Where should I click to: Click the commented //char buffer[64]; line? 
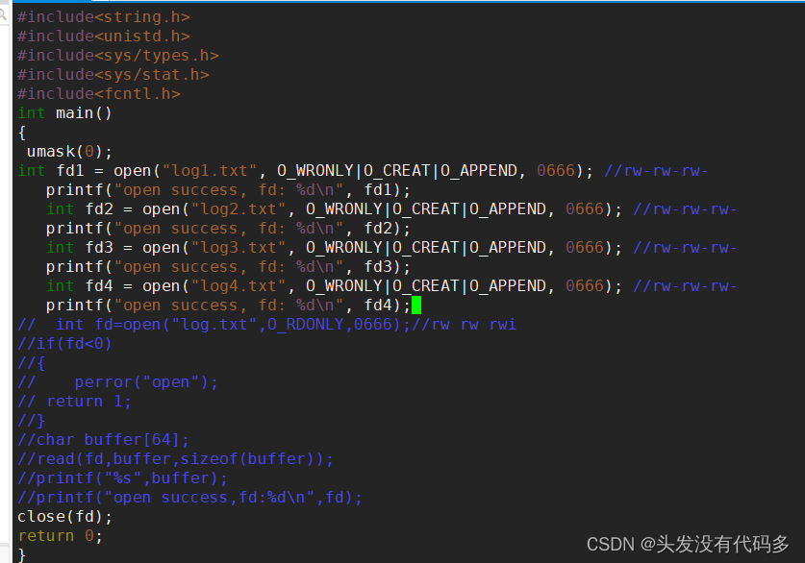tap(103, 440)
